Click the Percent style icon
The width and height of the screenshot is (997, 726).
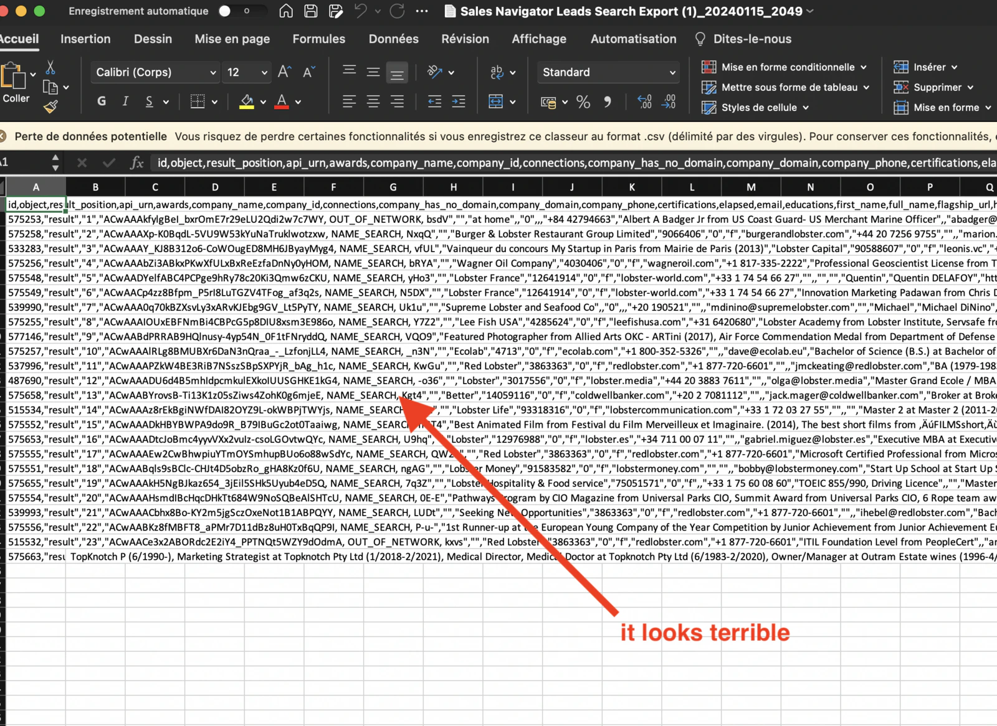click(x=583, y=101)
